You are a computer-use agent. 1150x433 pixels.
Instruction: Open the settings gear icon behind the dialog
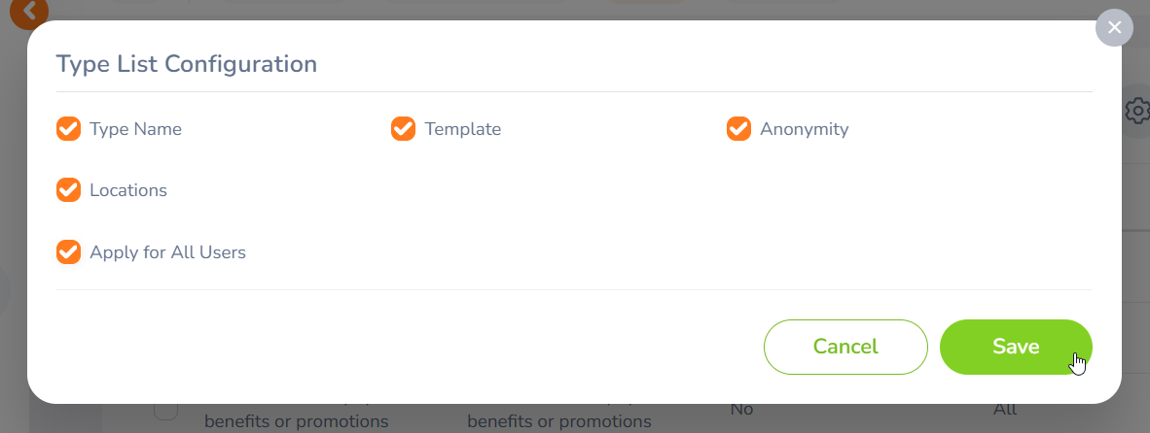[x=1135, y=112]
